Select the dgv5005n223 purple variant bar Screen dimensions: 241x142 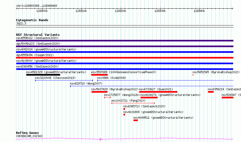[x=125, y=46]
